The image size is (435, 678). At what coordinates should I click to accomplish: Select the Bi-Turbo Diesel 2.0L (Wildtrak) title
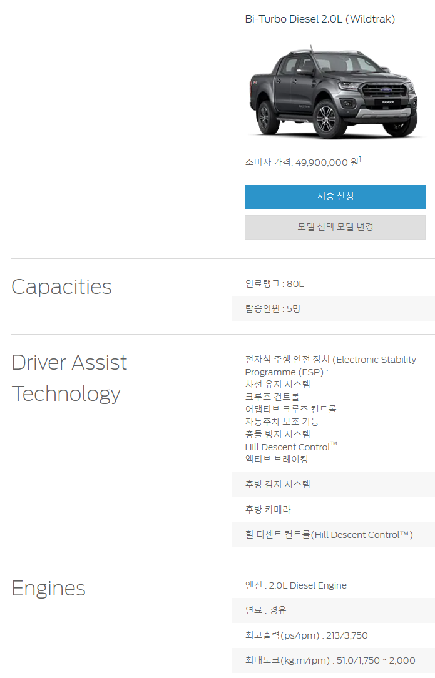[x=320, y=19]
